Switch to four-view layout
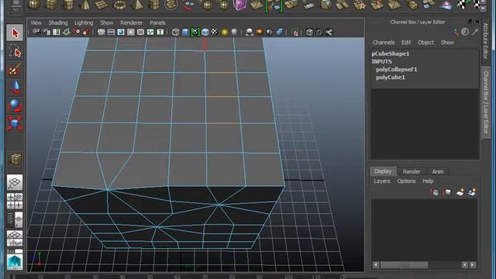Viewport: 496px width, 279px height. (15, 201)
